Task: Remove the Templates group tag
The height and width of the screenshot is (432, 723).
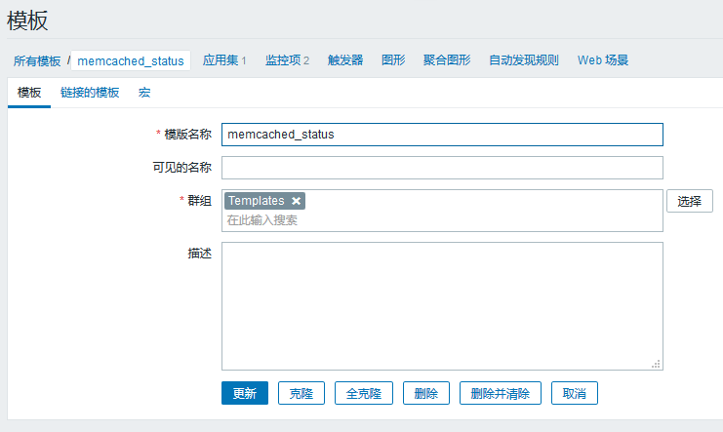Action: (x=296, y=201)
